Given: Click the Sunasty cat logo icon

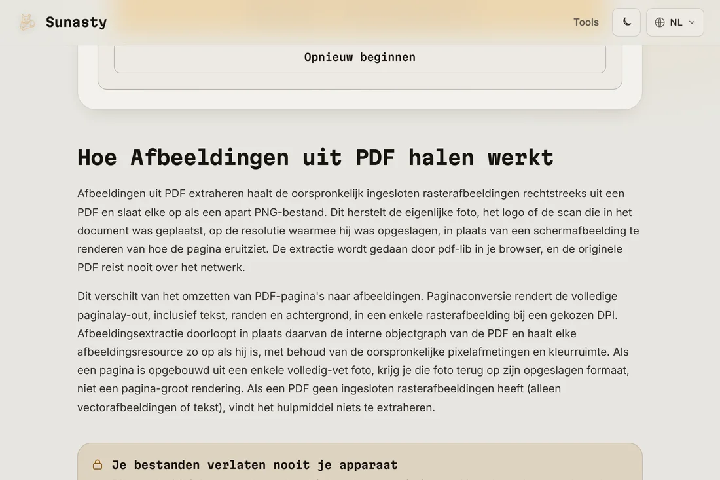Looking at the screenshot, I should pyautogui.click(x=27, y=22).
